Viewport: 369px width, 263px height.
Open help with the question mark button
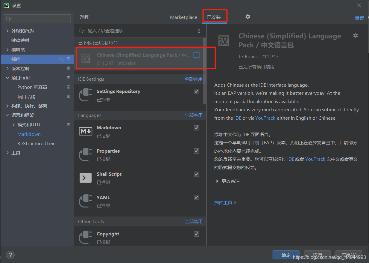coord(10,255)
